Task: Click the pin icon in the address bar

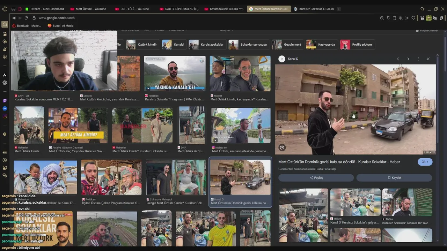Action: click(x=388, y=18)
